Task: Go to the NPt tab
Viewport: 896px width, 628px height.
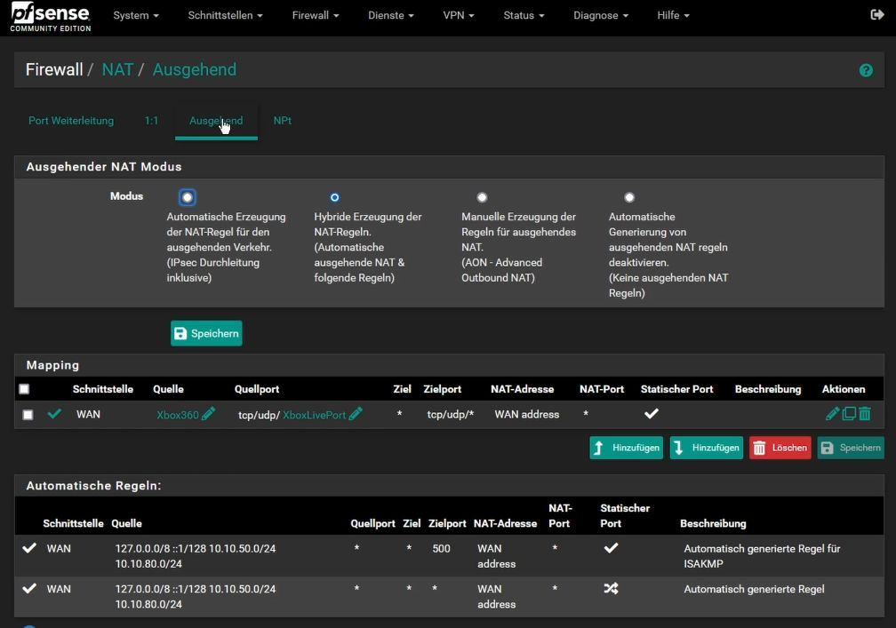Action: pos(282,121)
